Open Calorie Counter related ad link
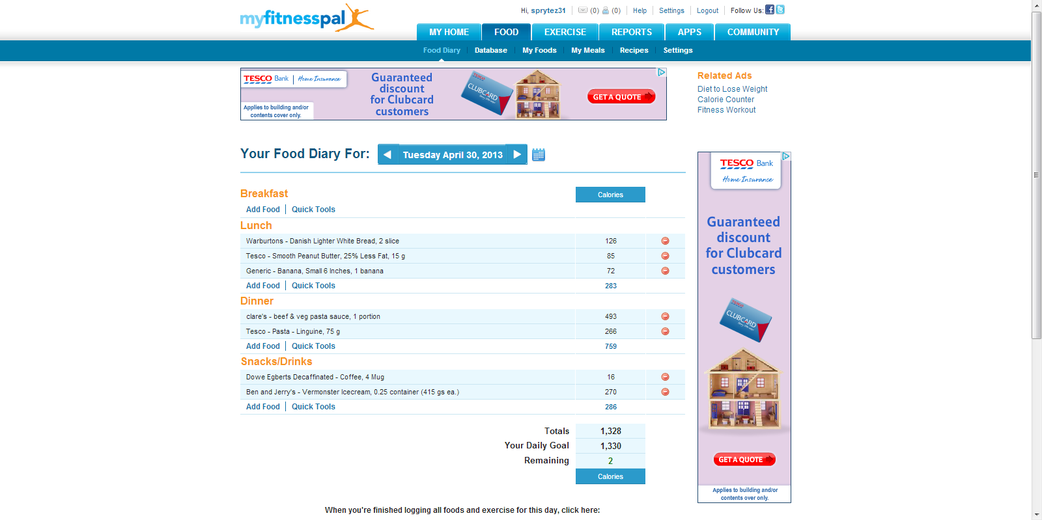The width and height of the screenshot is (1042, 520). coord(725,100)
